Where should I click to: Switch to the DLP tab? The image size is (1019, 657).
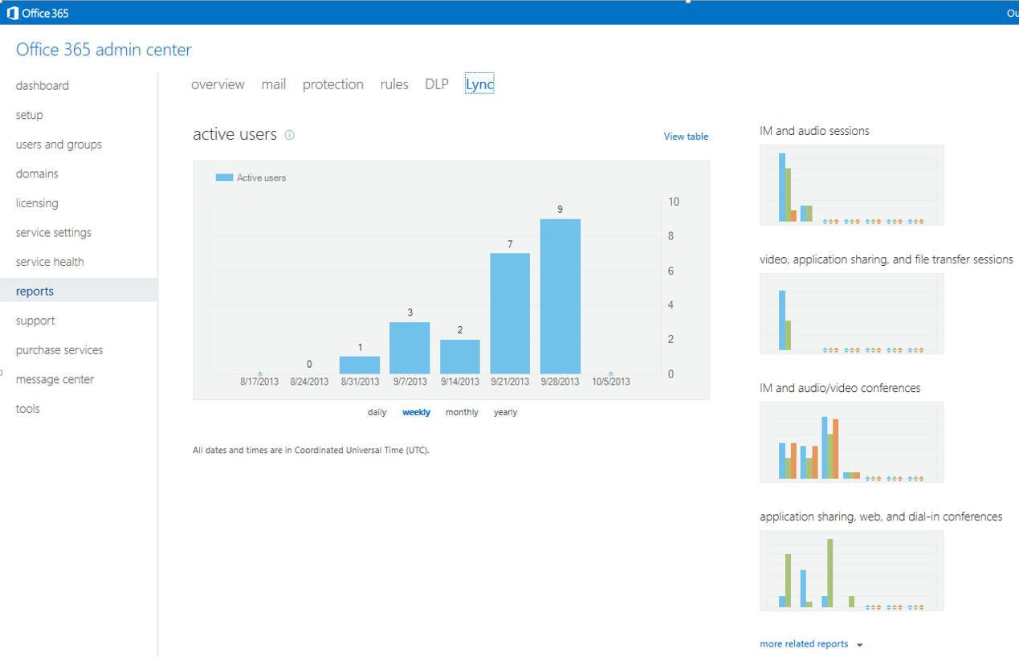[437, 84]
